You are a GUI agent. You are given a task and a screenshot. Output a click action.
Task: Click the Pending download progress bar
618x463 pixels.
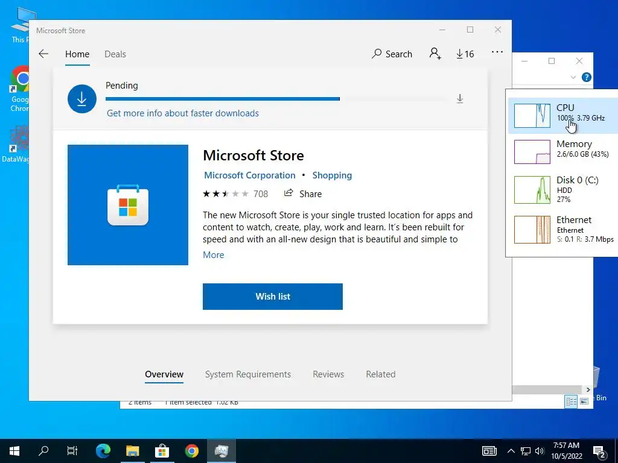[276, 99]
